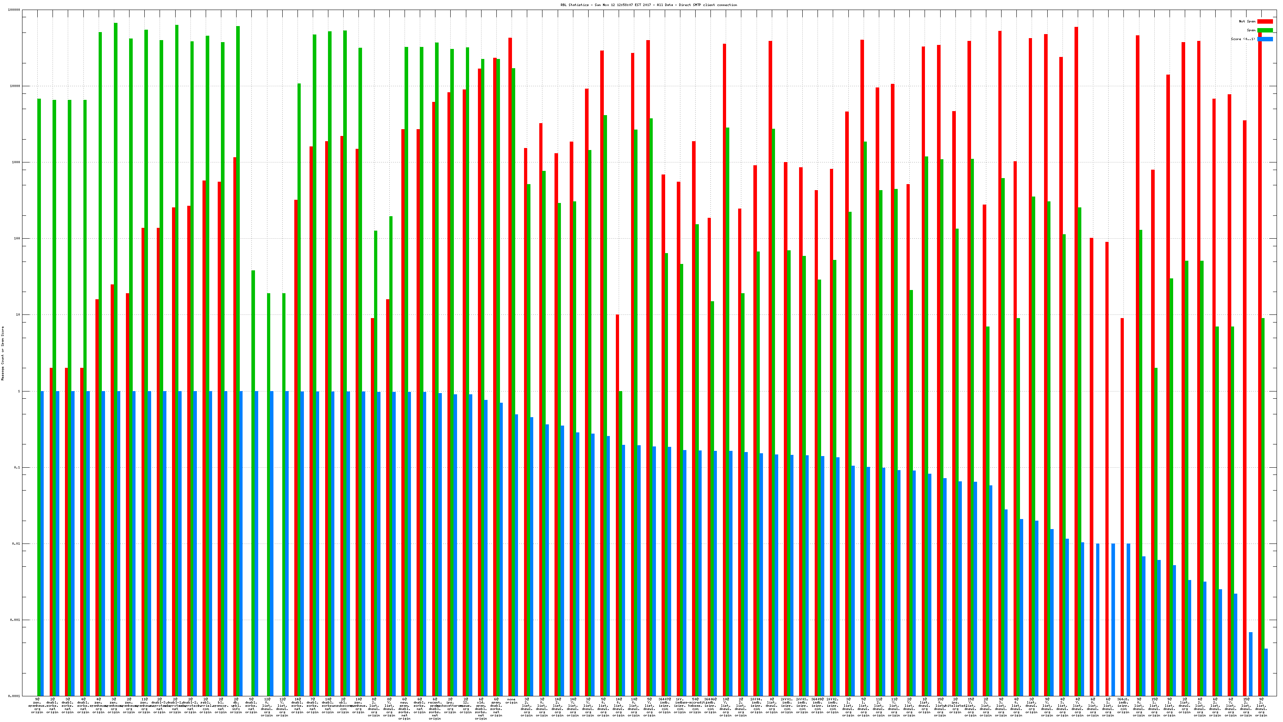Viewport: 1283px width, 722px height.
Task: Click the 100000 y-axis tick label
Action: click(15, 10)
